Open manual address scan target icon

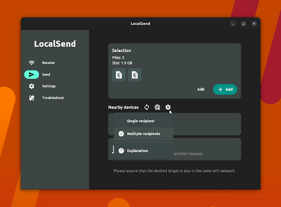point(157,107)
